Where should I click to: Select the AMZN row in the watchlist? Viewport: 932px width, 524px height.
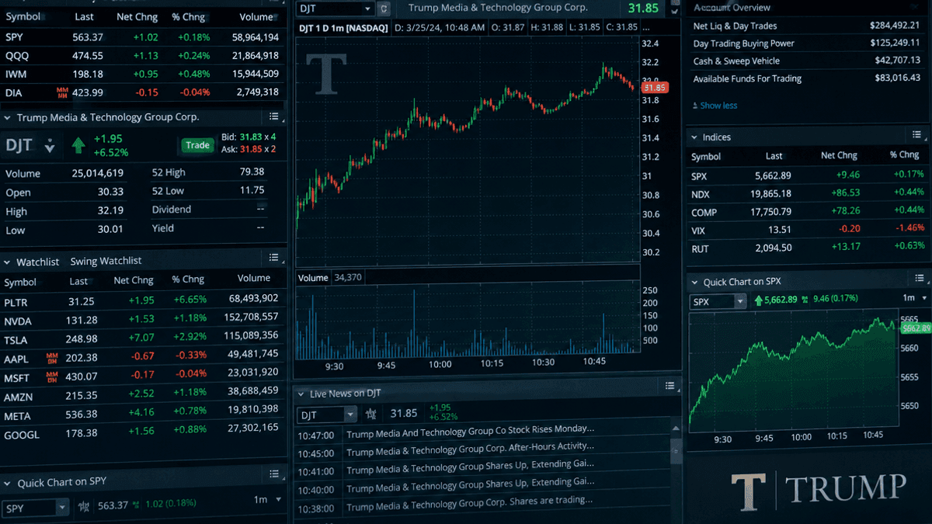click(x=143, y=395)
